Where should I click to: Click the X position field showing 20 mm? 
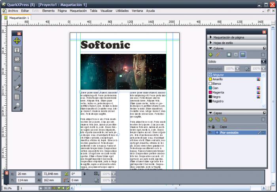[x=25, y=174]
